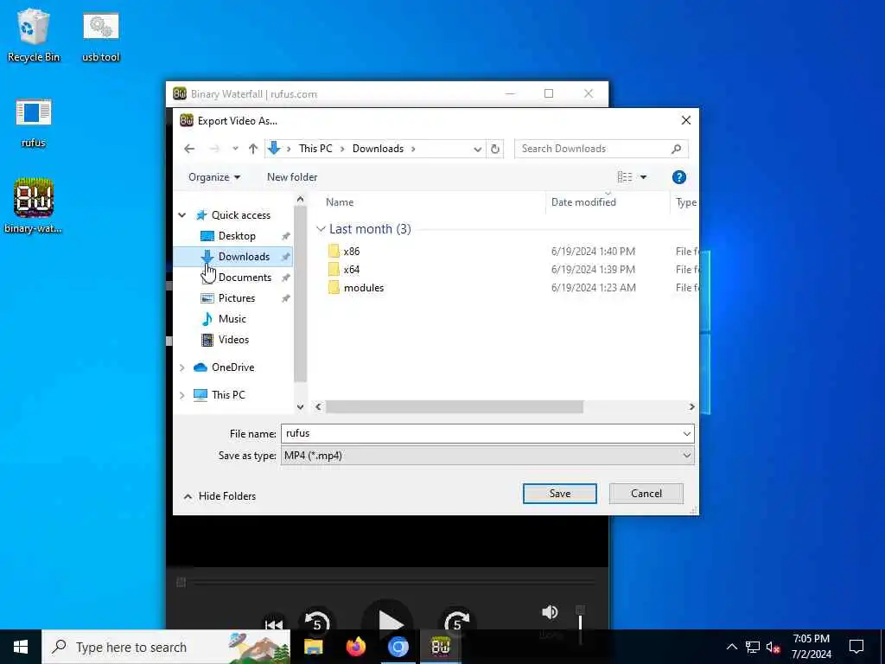
Task: Select This PC in the navigation pane
Action: [x=228, y=395]
